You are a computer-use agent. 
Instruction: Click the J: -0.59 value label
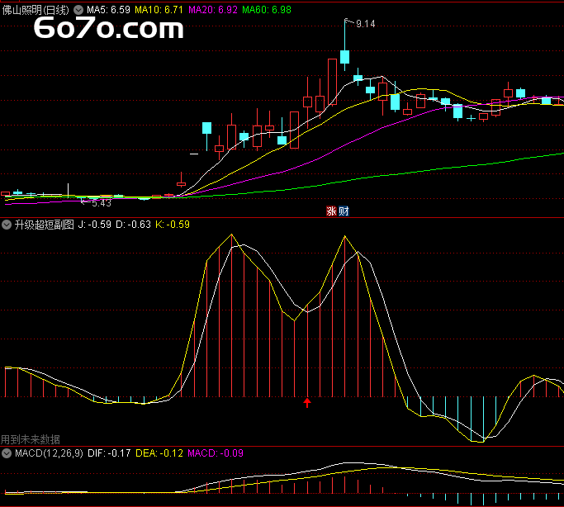pyautogui.click(x=95, y=225)
